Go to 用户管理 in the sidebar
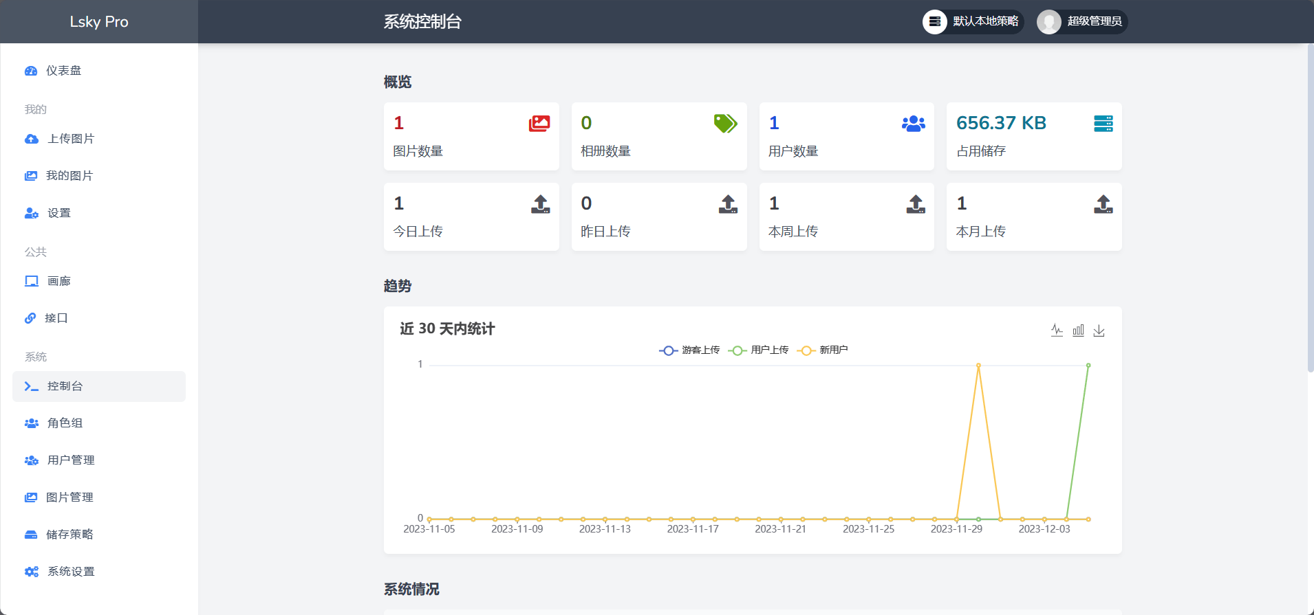 click(x=71, y=460)
